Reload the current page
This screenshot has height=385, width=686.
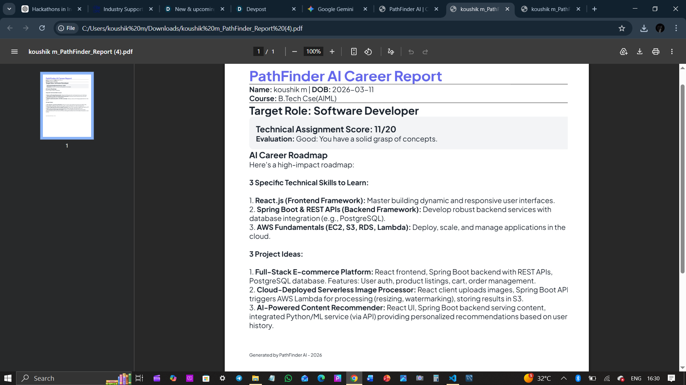point(42,28)
